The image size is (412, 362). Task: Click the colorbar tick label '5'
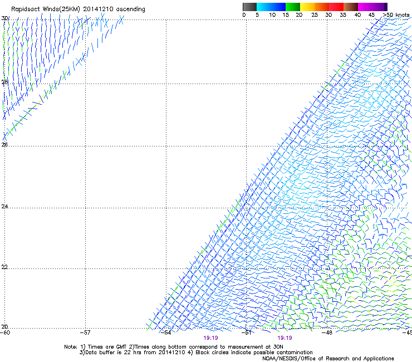point(257,15)
